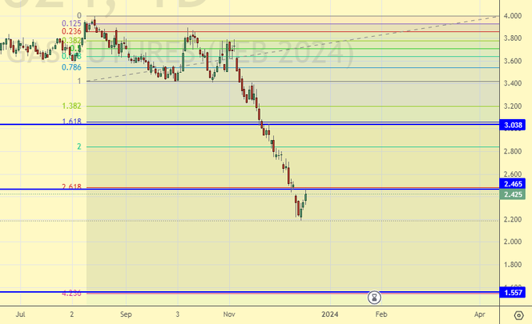Click the 2.618 Fibonacci level label
This screenshot has height=324, width=532.
pyautogui.click(x=71, y=187)
